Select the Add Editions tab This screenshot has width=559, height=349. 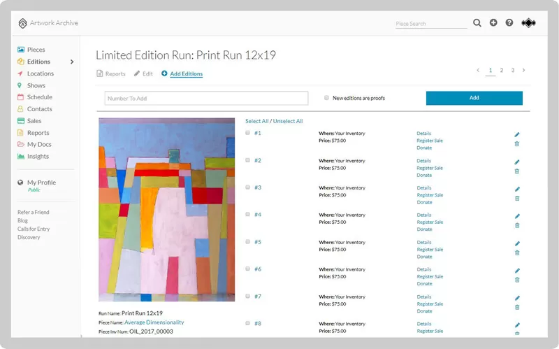coord(182,73)
